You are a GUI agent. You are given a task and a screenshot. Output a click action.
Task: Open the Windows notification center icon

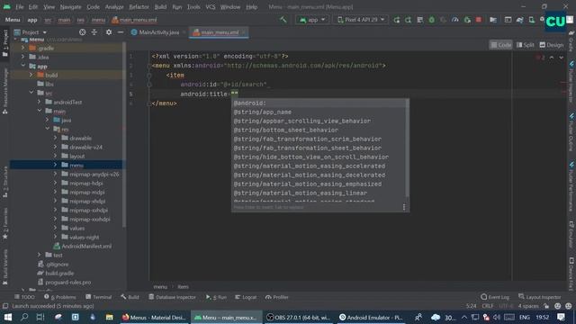pos(561,317)
